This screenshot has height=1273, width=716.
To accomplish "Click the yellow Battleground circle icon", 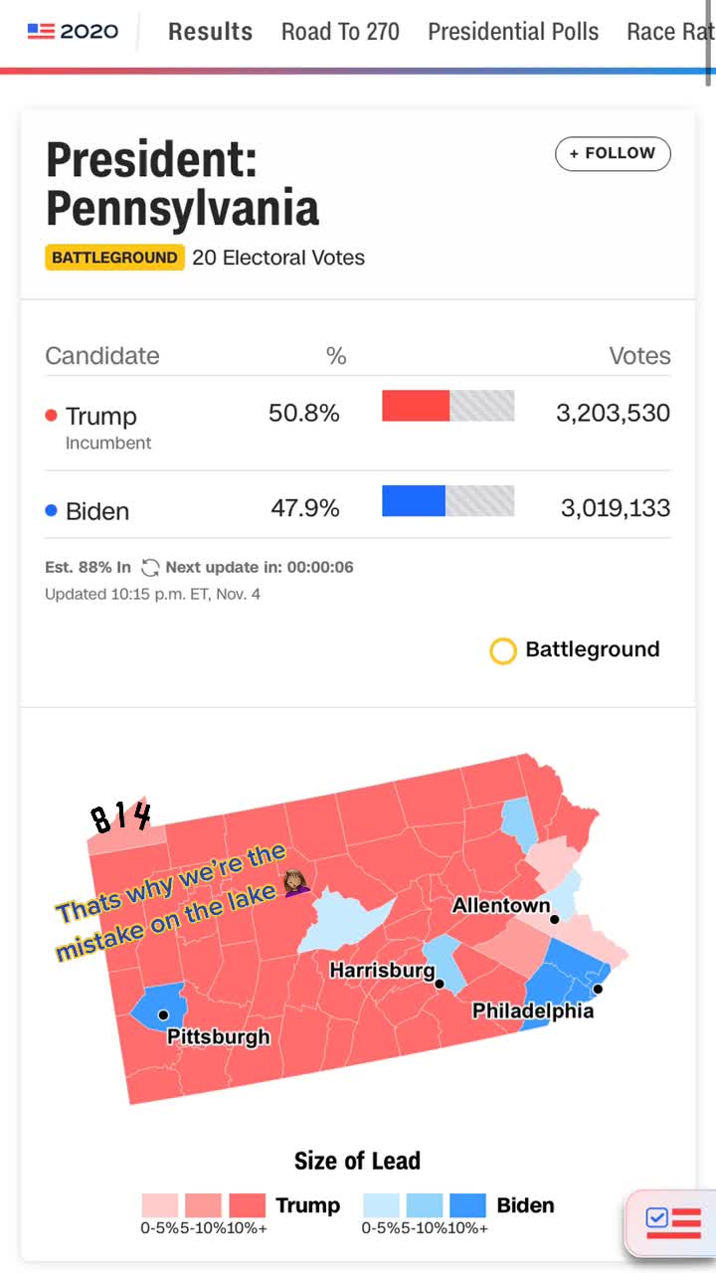I will click(x=503, y=651).
